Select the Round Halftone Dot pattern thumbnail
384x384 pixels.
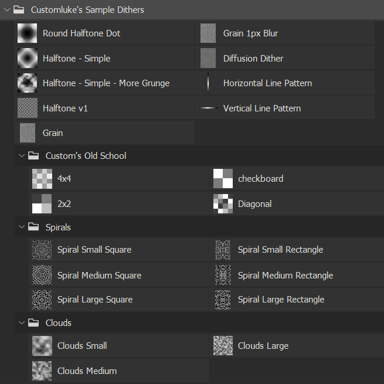point(27,33)
